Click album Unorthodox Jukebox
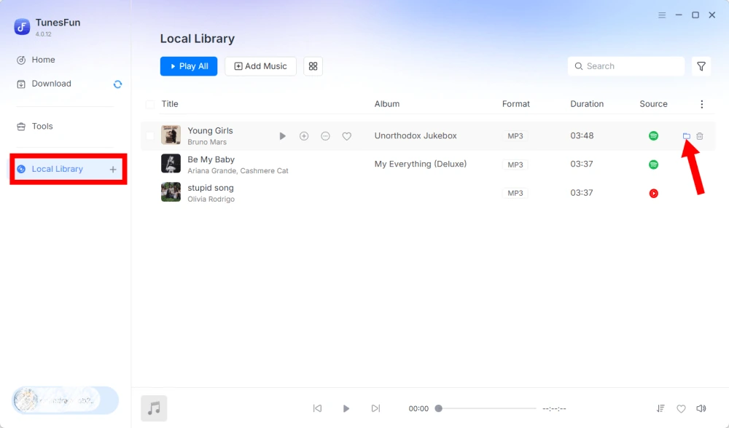The image size is (729, 428). coord(416,136)
